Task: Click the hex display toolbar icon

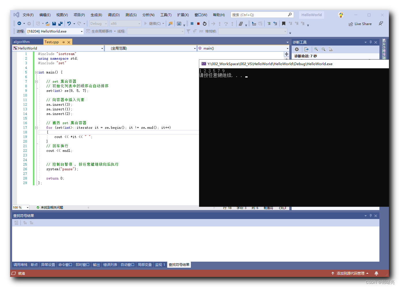Action: tap(241, 24)
